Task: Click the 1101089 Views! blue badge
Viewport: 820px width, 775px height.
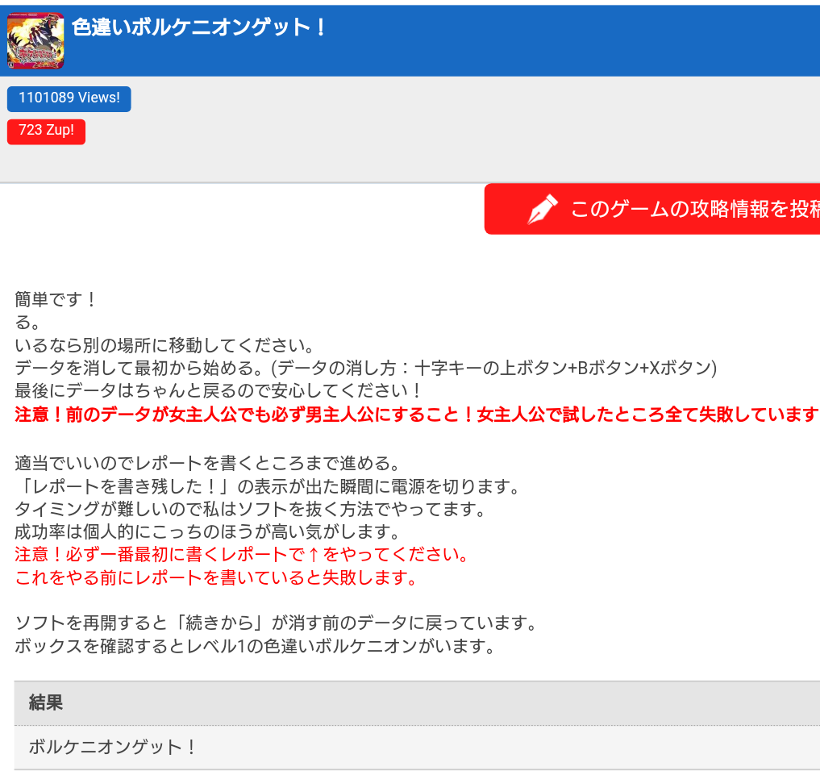Action: coord(69,98)
